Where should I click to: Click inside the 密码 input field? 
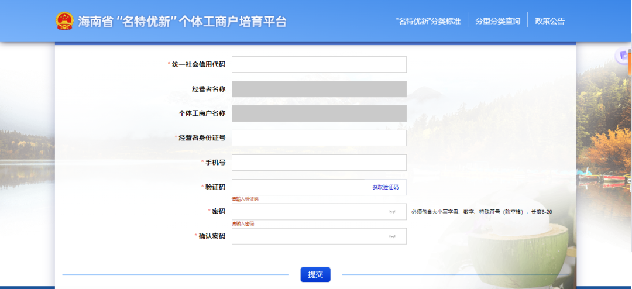click(x=307, y=212)
